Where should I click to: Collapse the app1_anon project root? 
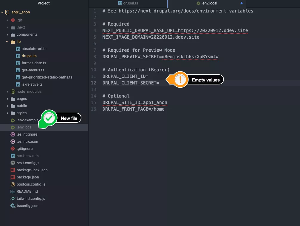pyautogui.click(x=2, y=12)
